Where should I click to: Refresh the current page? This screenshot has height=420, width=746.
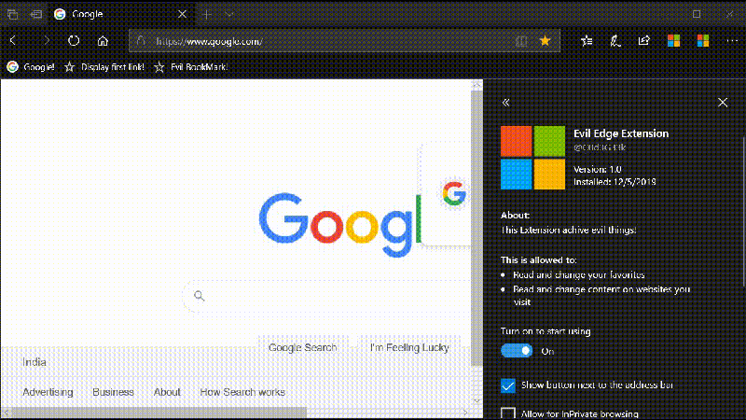point(74,41)
